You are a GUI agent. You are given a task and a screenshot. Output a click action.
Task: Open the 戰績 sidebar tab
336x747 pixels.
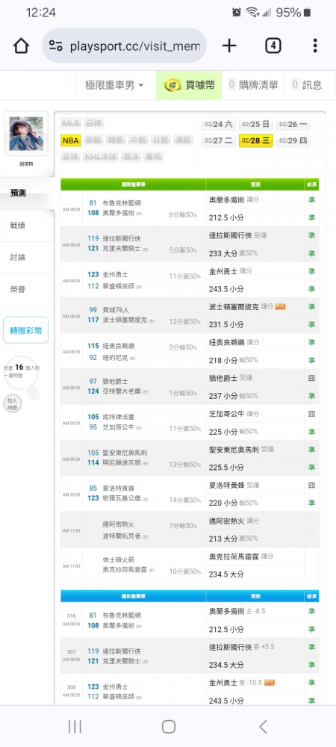(18, 226)
